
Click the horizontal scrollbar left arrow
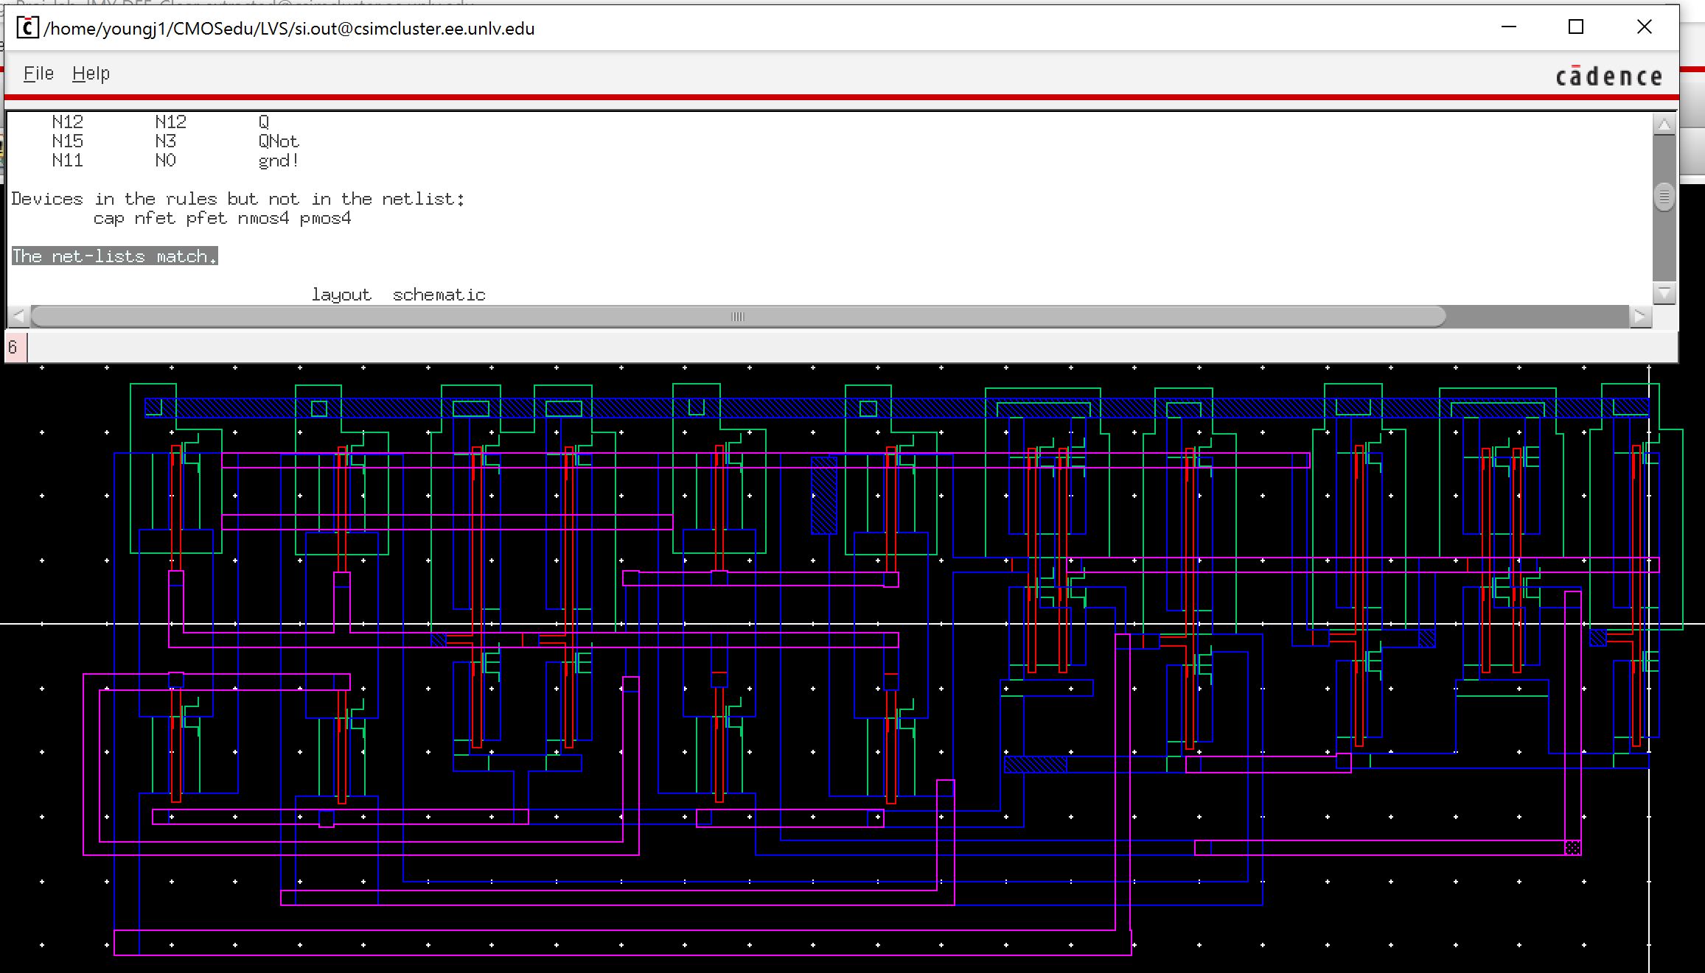tap(19, 317)
